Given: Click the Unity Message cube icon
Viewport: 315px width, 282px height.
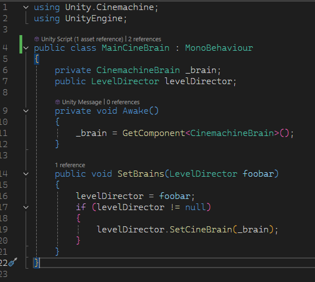Looking at the screenshot, I should 57,102.
